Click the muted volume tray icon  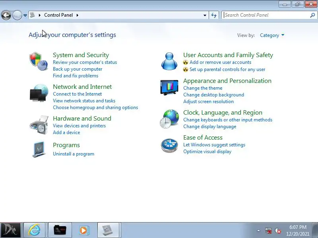(x=278, y=230)
